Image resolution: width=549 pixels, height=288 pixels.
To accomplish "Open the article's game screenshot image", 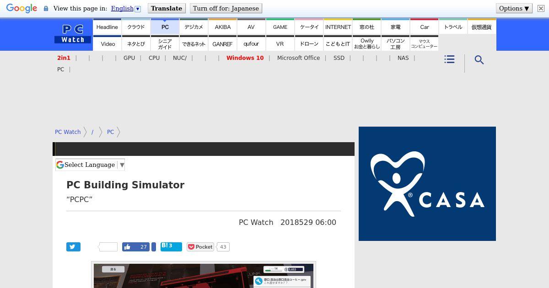I will (204, 276).
